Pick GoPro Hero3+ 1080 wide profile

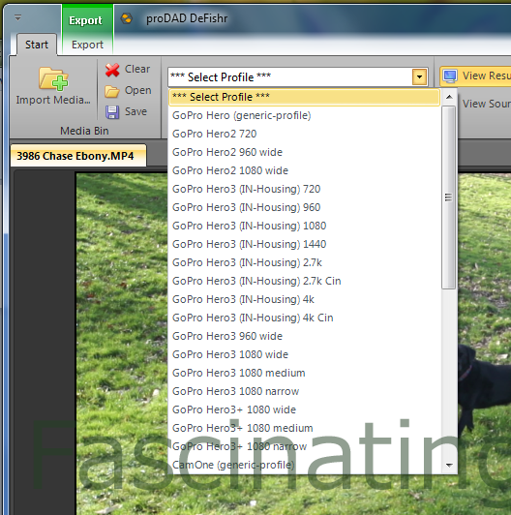[x=304, y=409]
